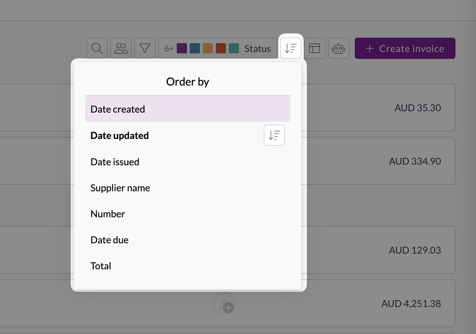This screenshot has height=334, width=476.
Task: Open the Status filter dropdown
Action: point(218,48)
